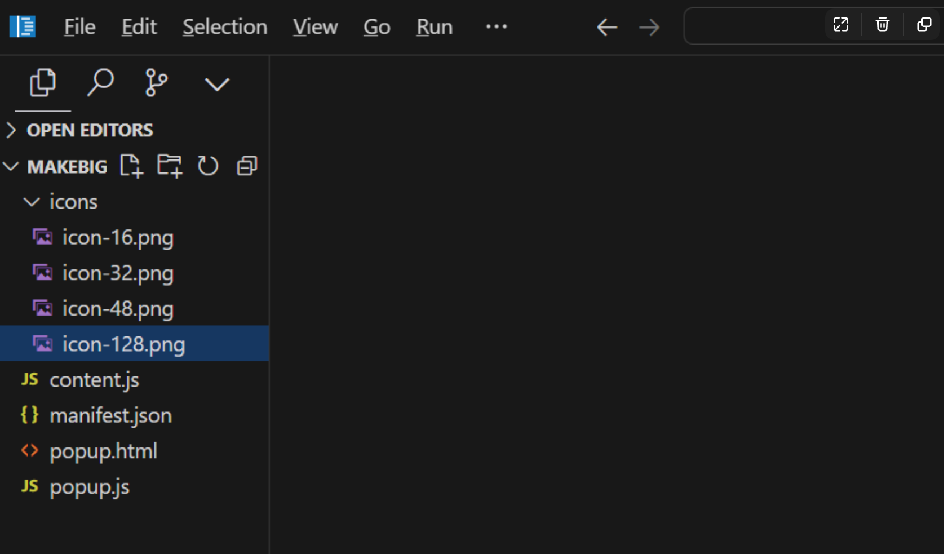Open the File menu
Screen dimensions: 944x554
pyautogui.click(x=79, y=27)
